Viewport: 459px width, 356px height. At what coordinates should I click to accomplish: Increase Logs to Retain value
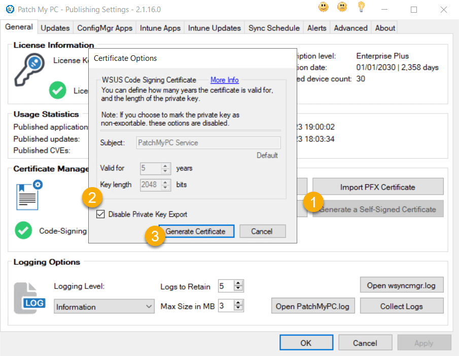(238, 283)
